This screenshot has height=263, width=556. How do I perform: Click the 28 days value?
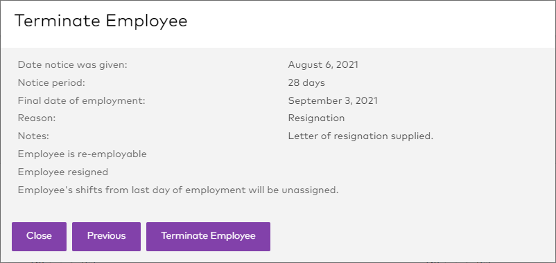click(306, 83)
